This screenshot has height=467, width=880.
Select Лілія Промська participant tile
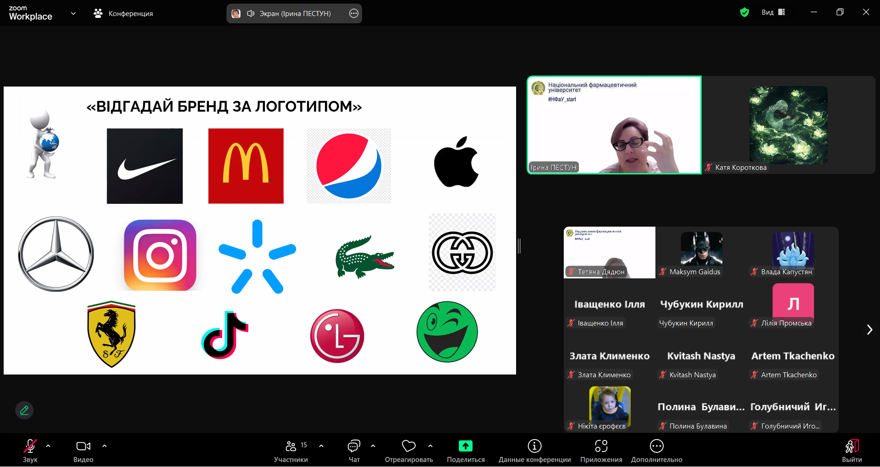(793, 304)
